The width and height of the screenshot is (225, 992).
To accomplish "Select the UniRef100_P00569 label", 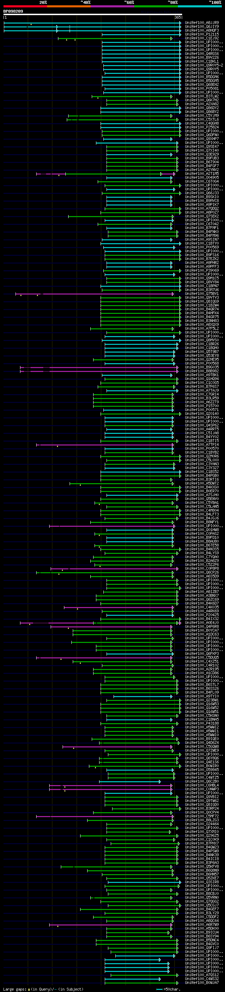I will tap(202, 247).
